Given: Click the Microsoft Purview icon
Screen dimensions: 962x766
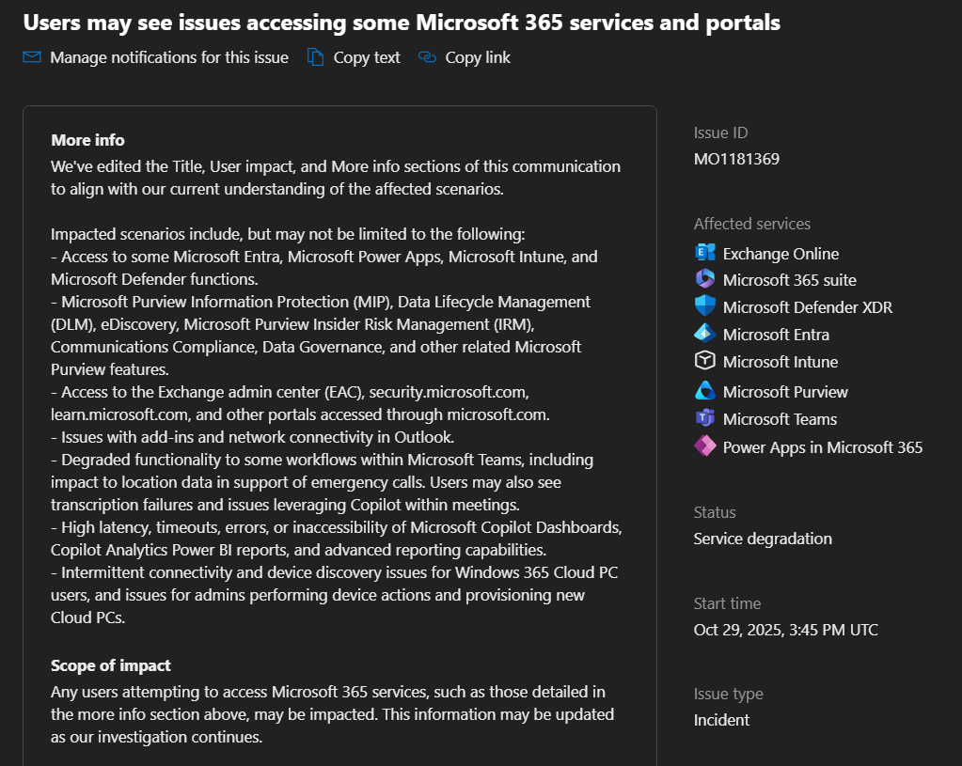Looking at the screenshot, I should pos(705,391).
